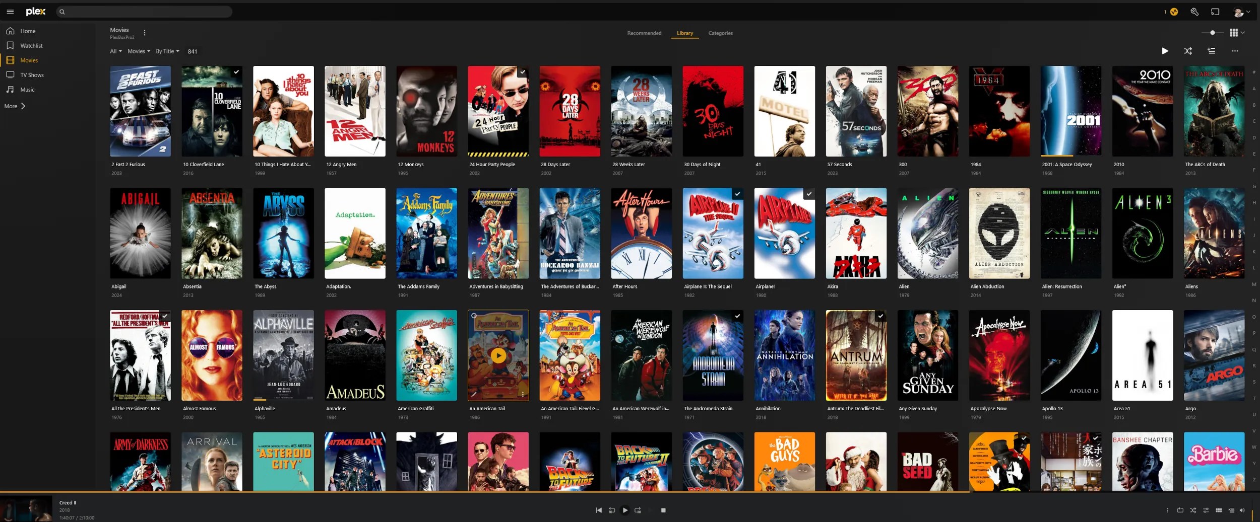Select the Library tab

[685, 33]
